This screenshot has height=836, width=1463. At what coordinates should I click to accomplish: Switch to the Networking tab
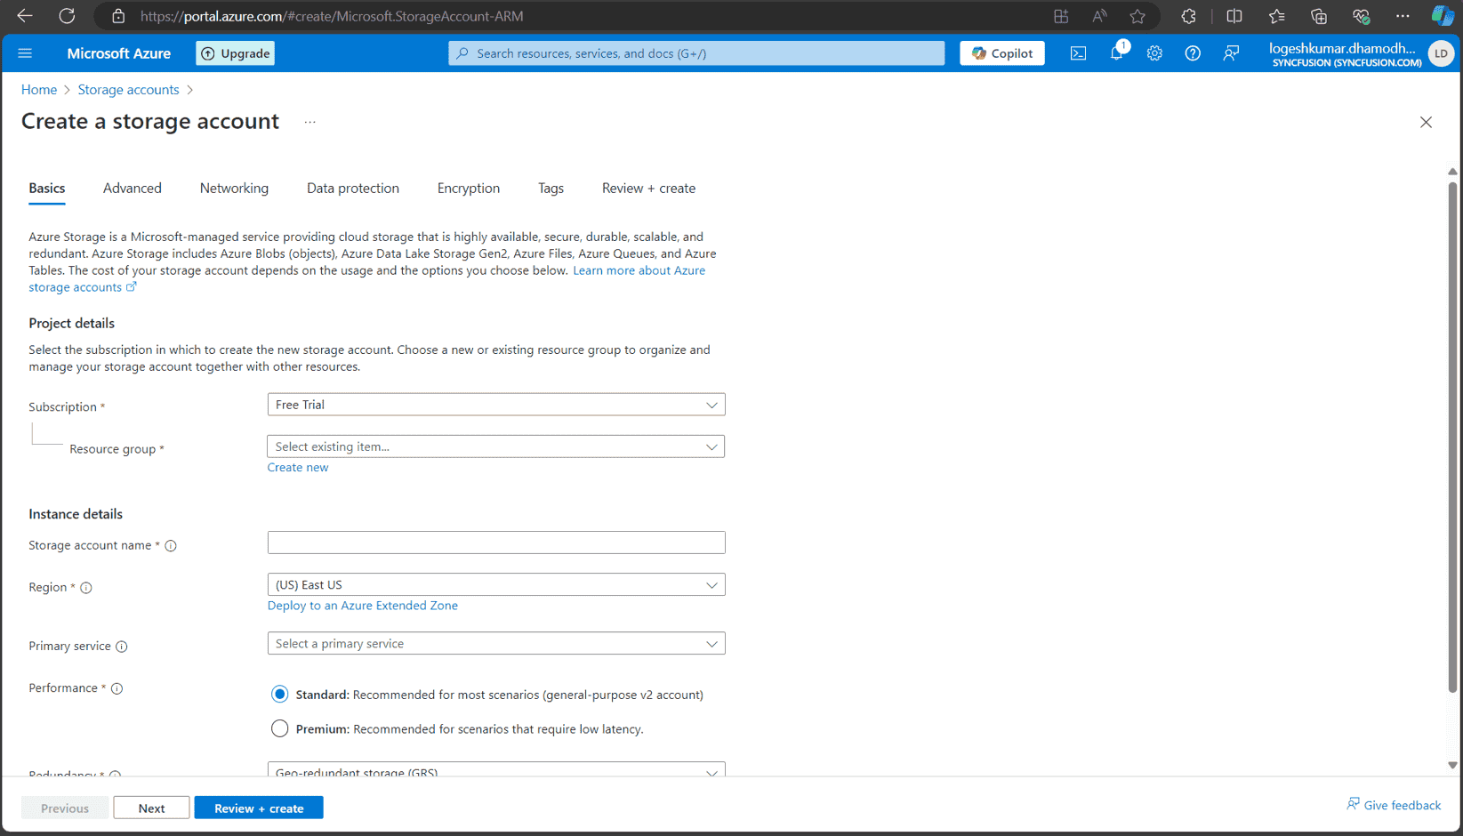(x=234, y=188)
